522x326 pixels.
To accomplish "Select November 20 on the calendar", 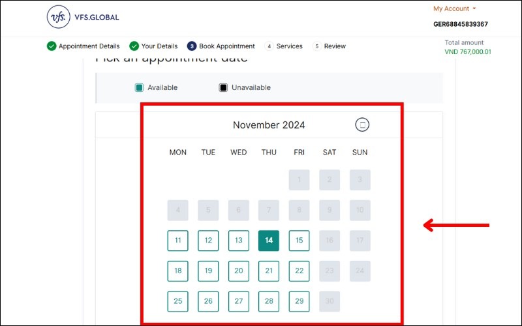I will coord(239,271).
